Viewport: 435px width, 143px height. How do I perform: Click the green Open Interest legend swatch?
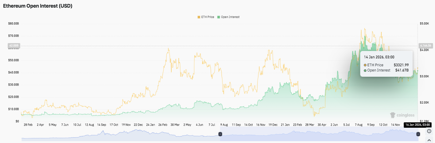[x=218, y=17]
